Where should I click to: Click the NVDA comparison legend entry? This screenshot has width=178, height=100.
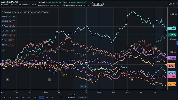click(x=9, y=26)
